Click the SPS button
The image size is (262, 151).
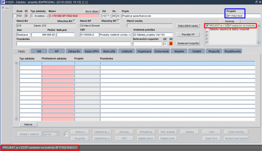click(124, 139)
